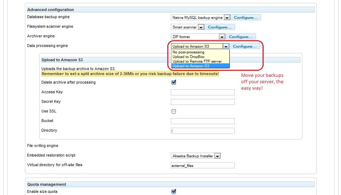Click the Use SSL label
Viewport: 341px width, 195px height.
pos(49,111)
